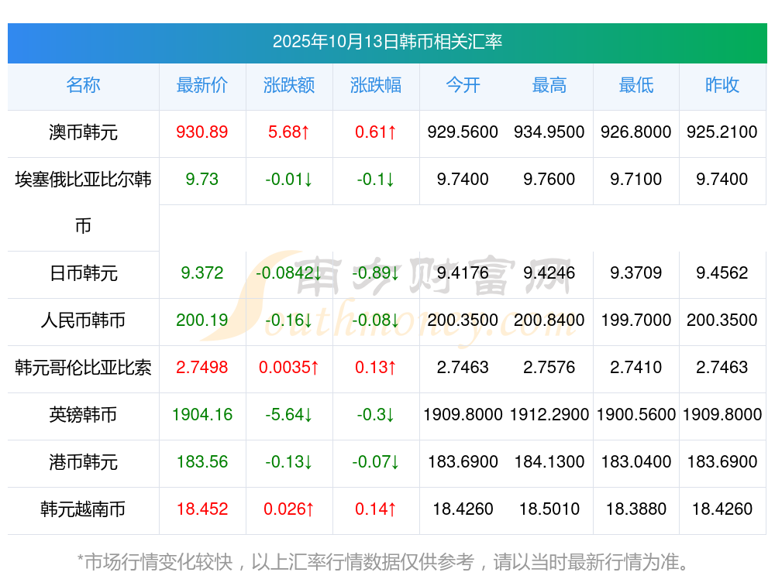Click the 澳币韩元 row name
775x586 pixels.
[83, 132]
